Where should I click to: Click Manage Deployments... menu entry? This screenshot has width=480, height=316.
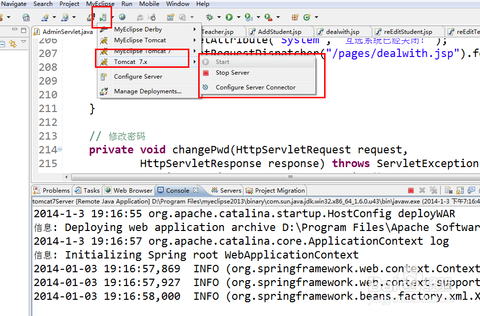click(x=149, y=91)
